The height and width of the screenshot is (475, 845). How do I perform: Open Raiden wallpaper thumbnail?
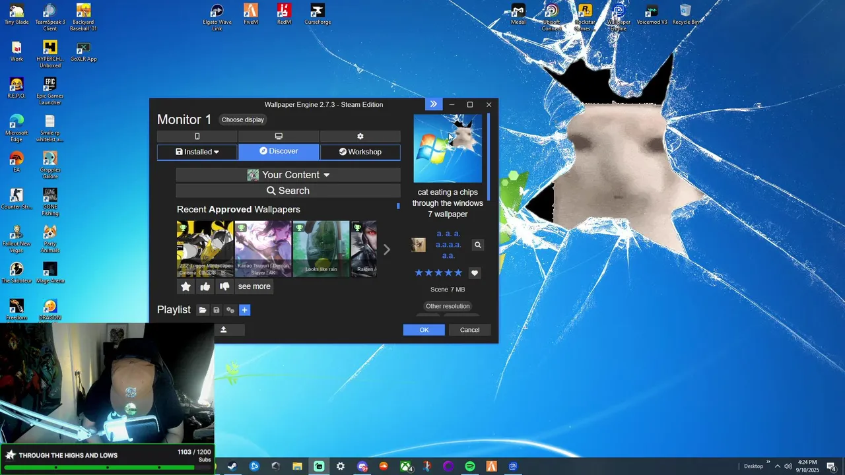click(364, 249)
